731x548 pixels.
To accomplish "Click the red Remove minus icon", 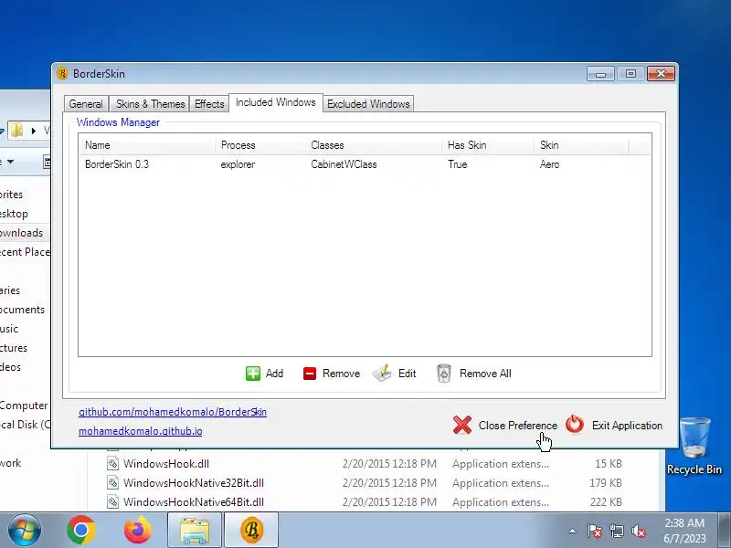I will pyautogui.click(x=310, y=374).
